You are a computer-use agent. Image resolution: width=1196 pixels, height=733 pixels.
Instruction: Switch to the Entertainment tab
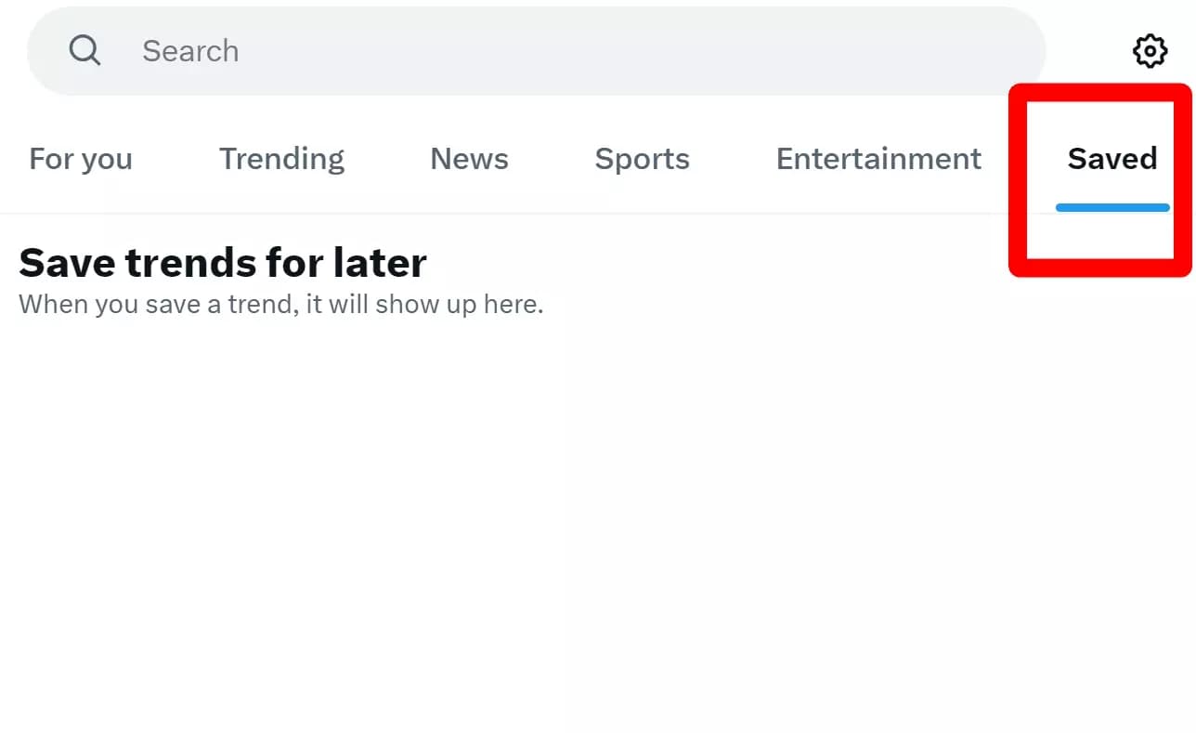coord(877,159)
